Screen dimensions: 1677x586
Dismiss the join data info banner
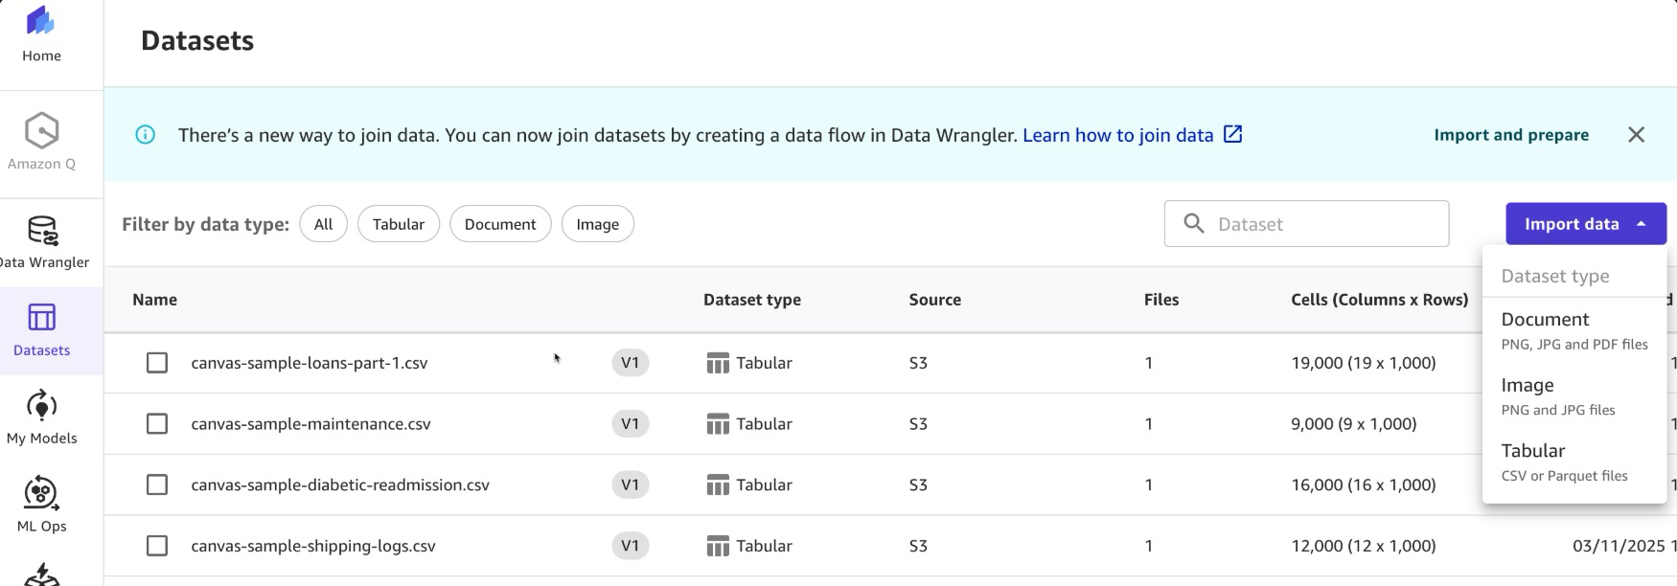tap(1636, 135)
